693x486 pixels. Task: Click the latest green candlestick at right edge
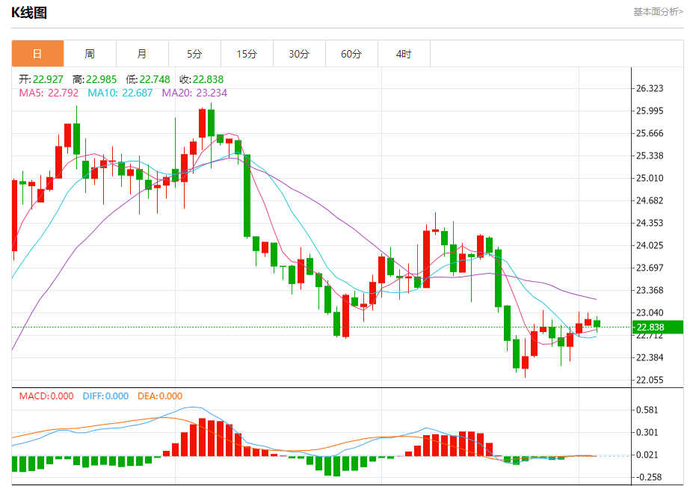pyautogui.click(x=597, y=324)
